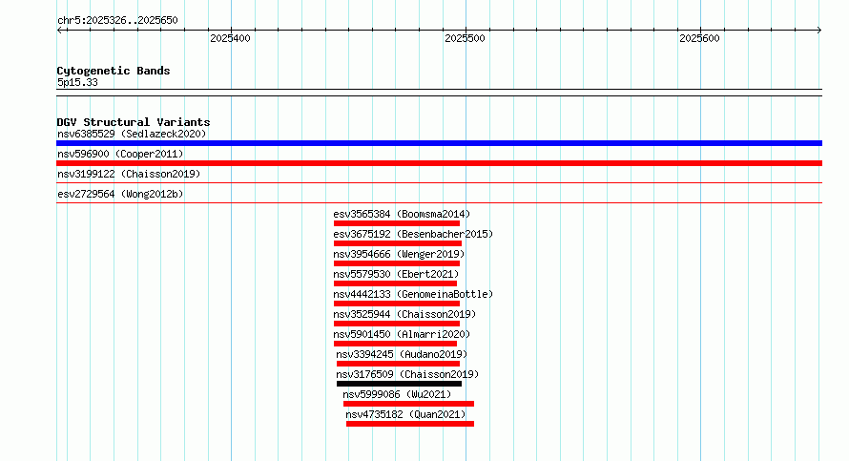Click the 2025400 ruler position
The height and width of the screenshot is (461, 849).
(230, 38)
